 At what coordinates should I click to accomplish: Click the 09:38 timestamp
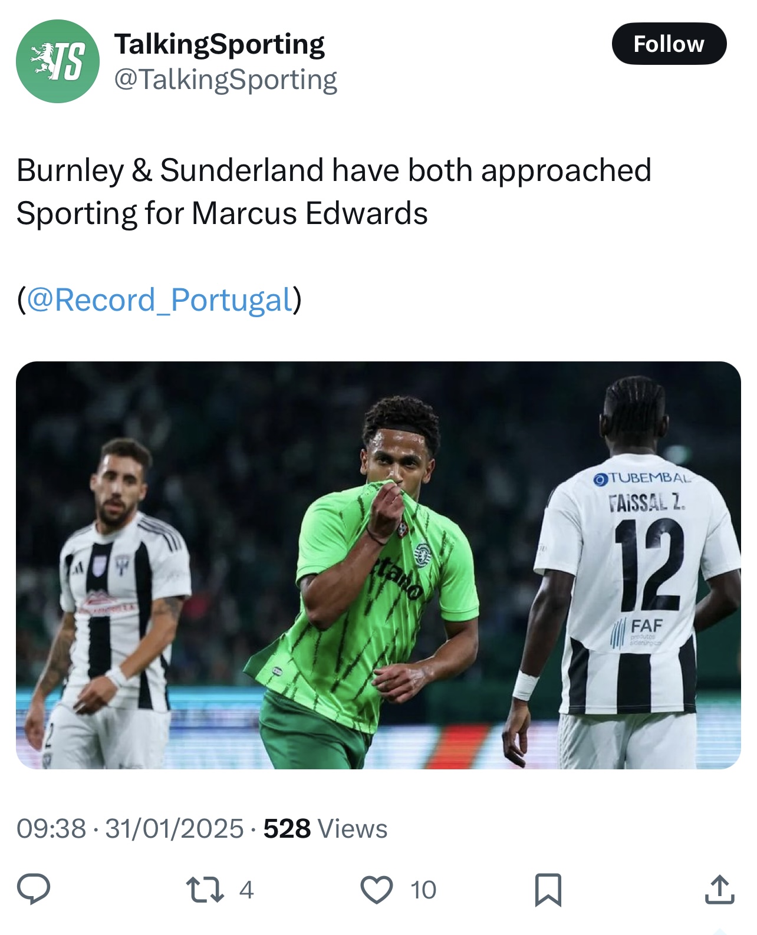tap(51, 828)
